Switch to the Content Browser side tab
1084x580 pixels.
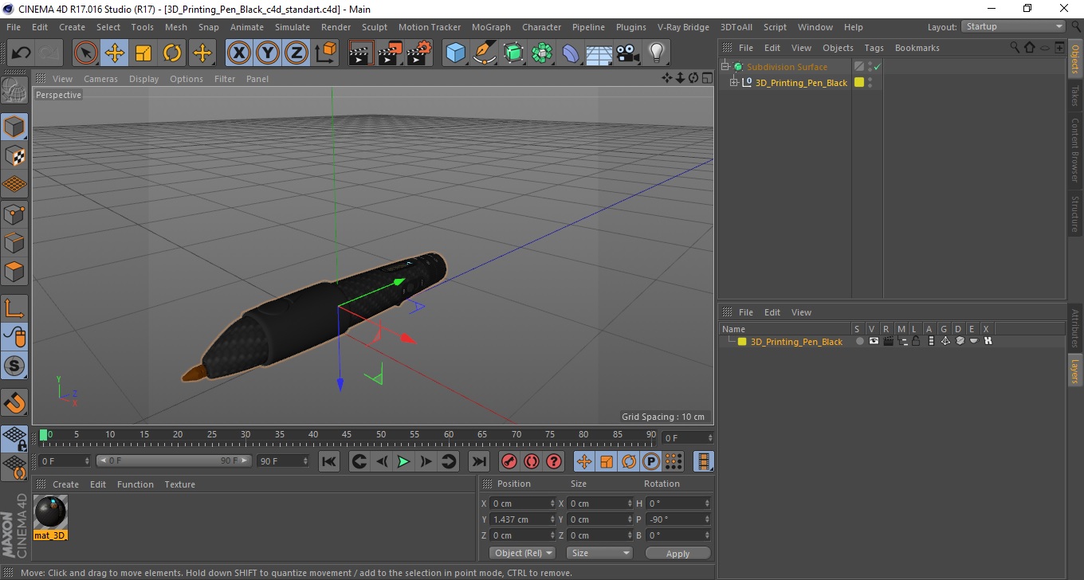(1075, 150)
